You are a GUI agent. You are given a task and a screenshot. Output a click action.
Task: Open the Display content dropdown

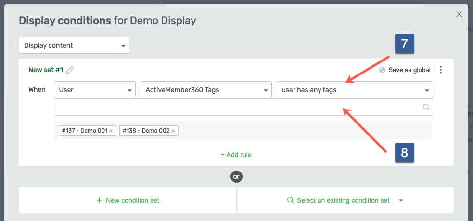tap(74, 45)
